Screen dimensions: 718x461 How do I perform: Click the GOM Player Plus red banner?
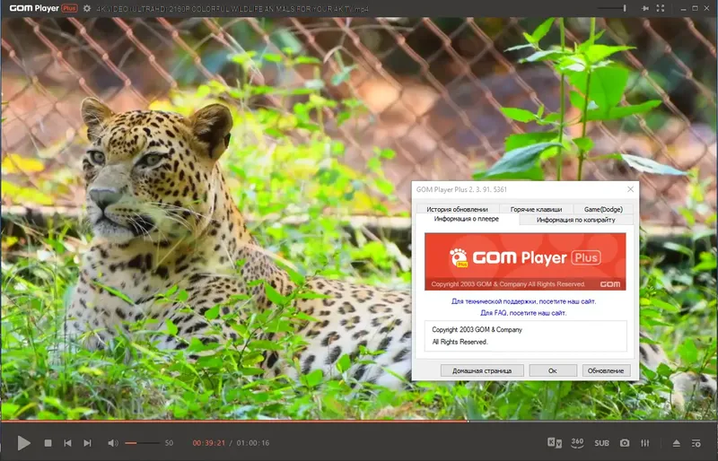click(x=525, y=261)
